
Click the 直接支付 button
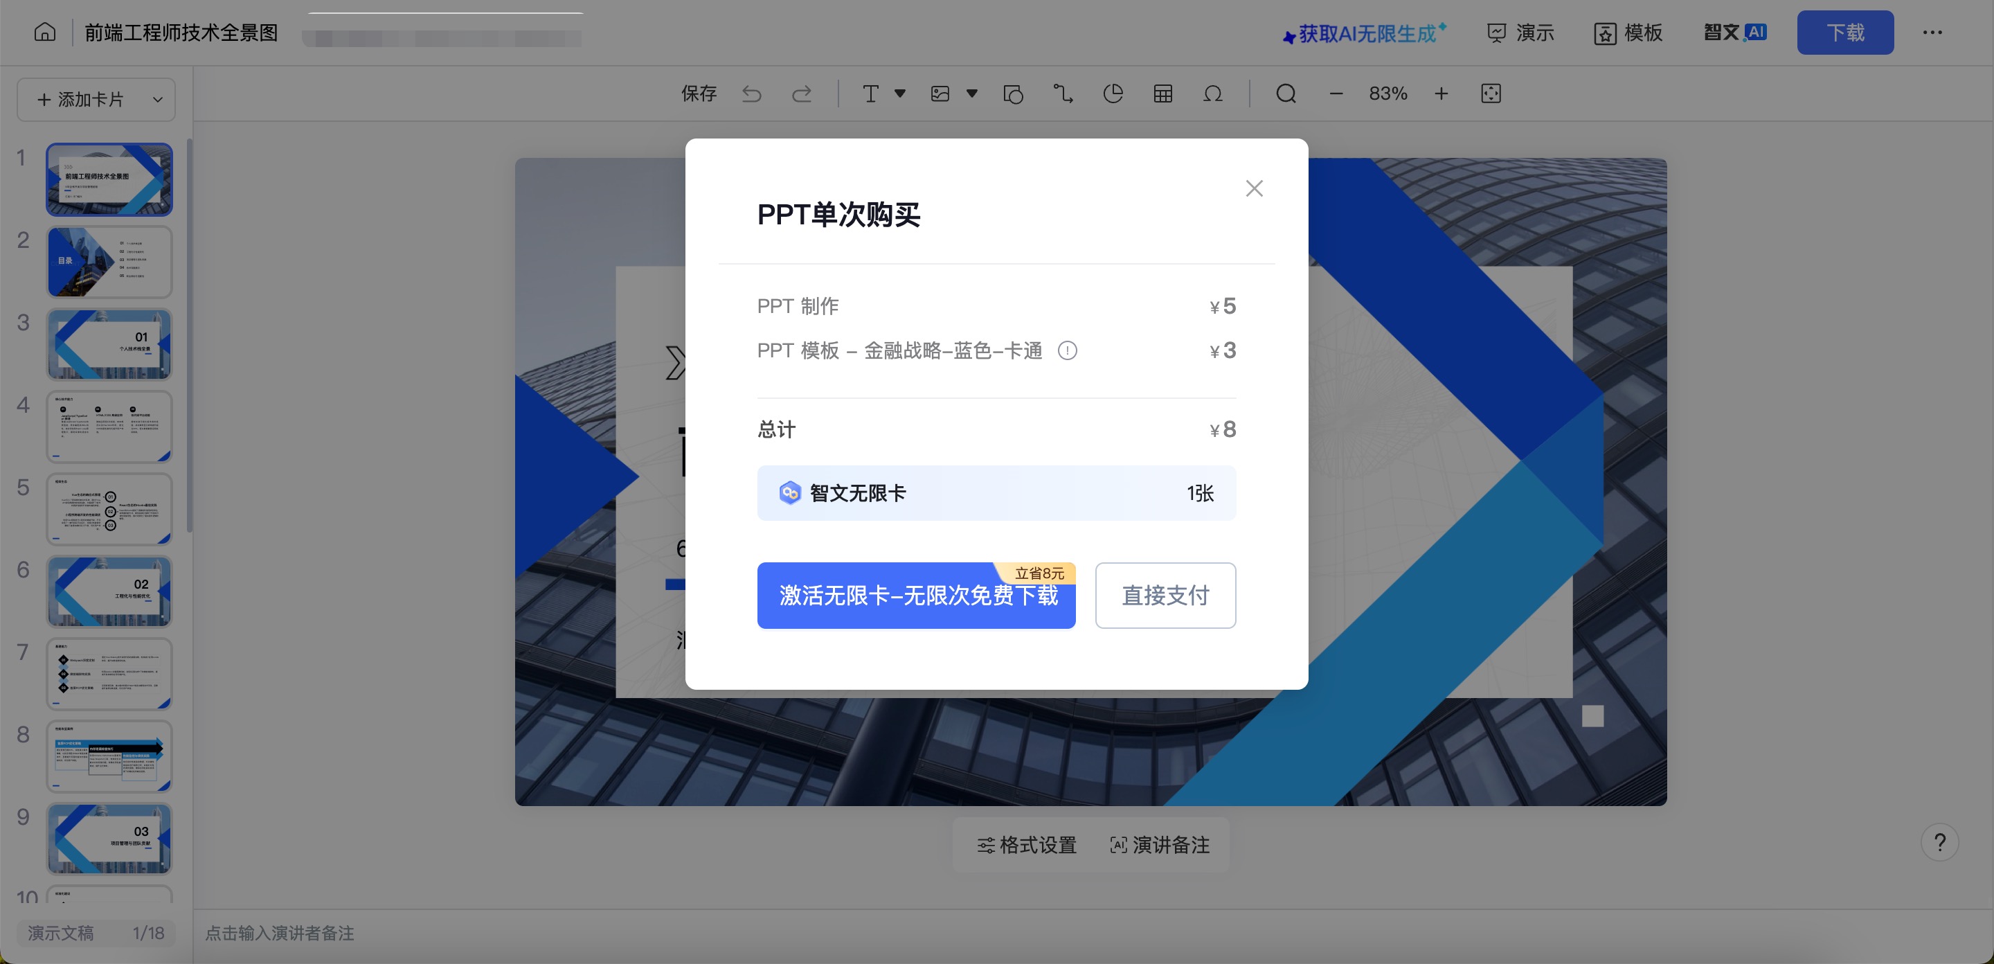(x=1165, y=595)
